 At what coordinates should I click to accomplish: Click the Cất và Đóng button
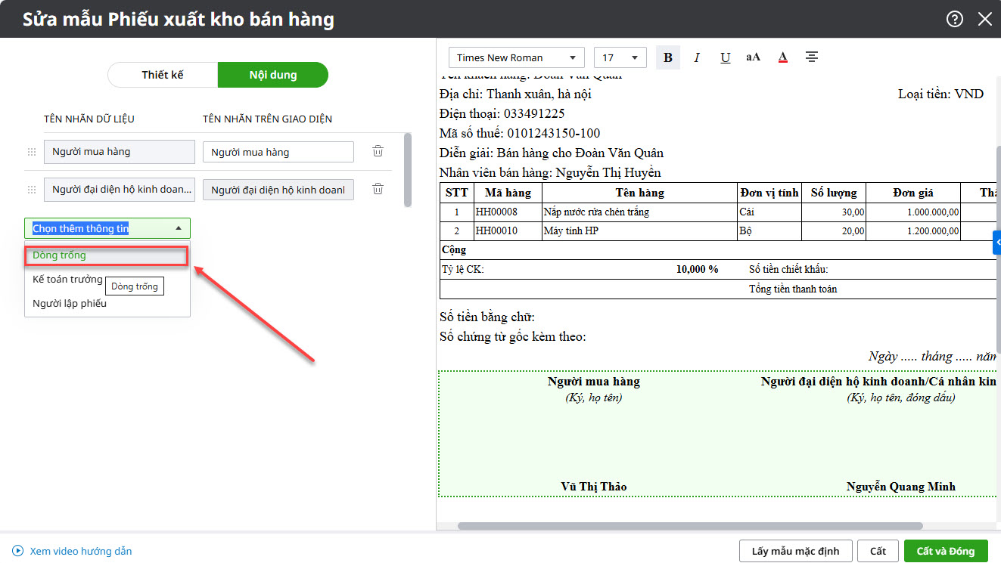click(x=945, y=551)
